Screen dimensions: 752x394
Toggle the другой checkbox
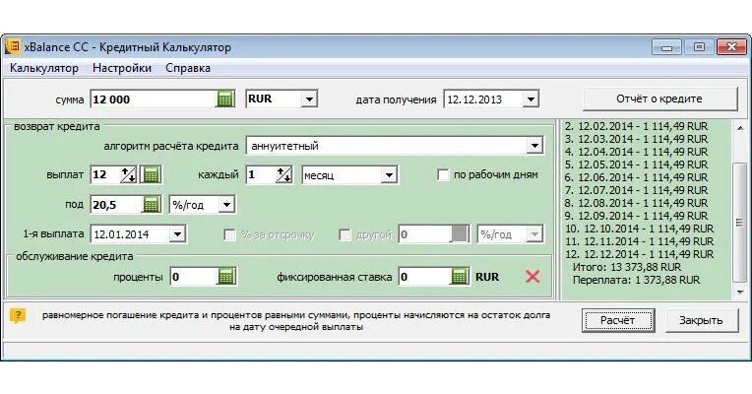pos(345,234)
